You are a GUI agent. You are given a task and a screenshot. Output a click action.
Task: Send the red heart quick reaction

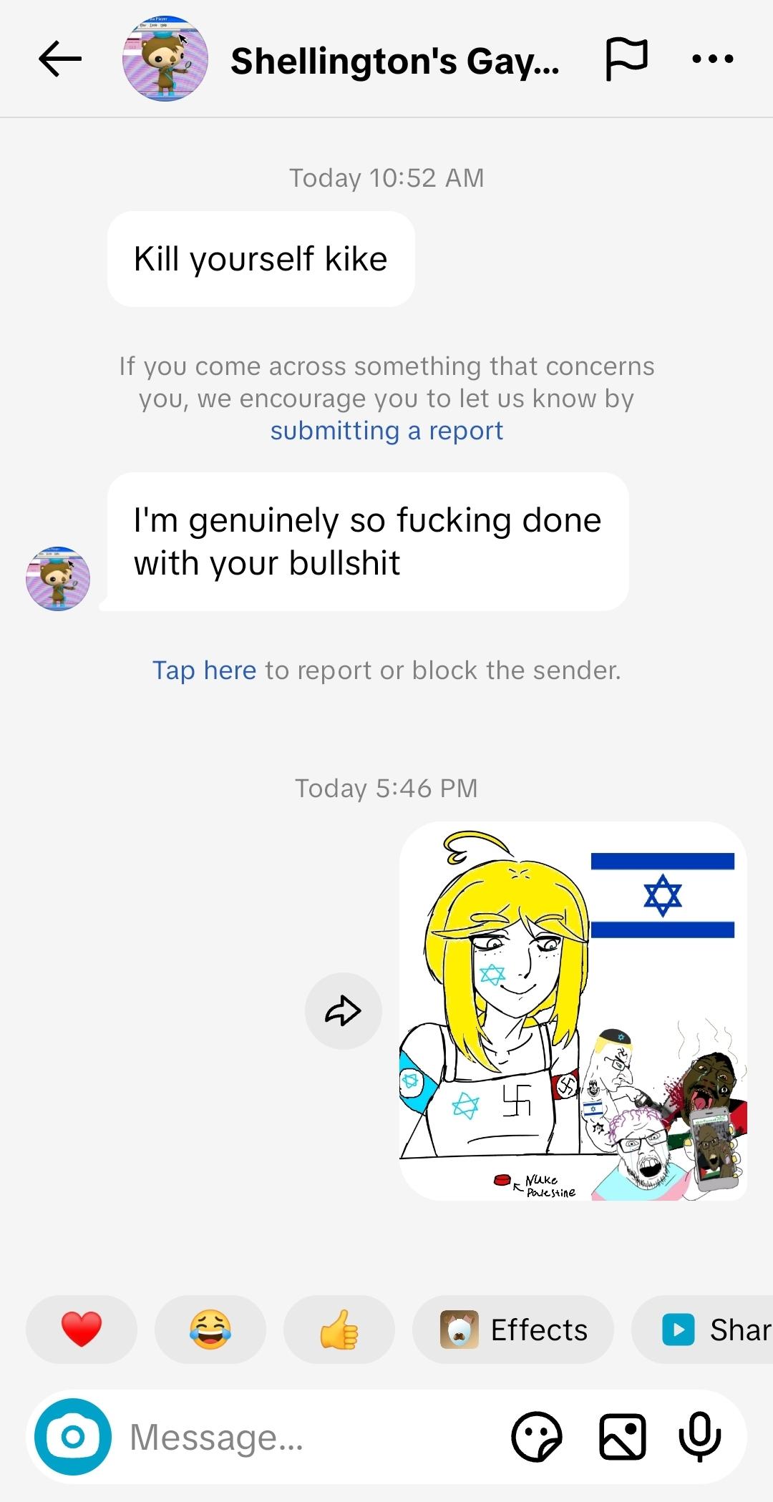pyautogui.click(x=82, y=1330)
